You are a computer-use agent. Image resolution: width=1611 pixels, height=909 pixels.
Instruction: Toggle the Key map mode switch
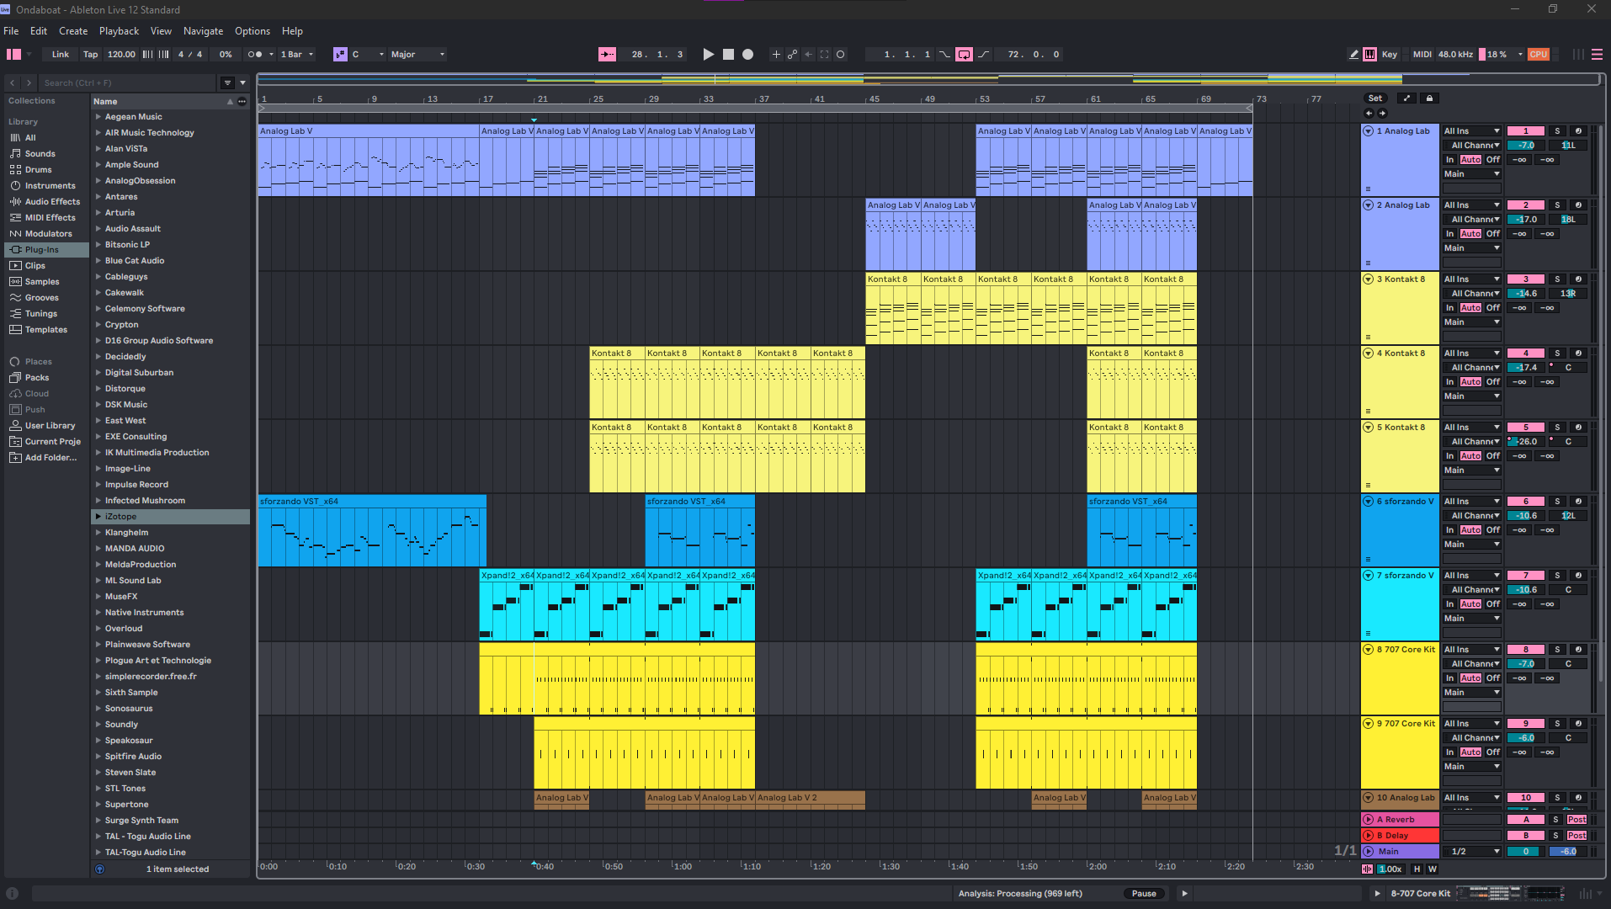tap(1389, 54)
